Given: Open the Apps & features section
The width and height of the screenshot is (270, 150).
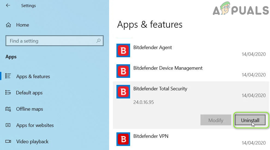Looking at the screenshot, I should coord(33,76).
